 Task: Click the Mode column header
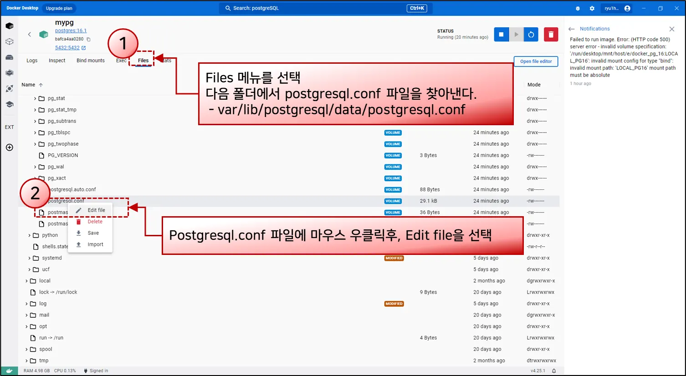tap(534, 85)
